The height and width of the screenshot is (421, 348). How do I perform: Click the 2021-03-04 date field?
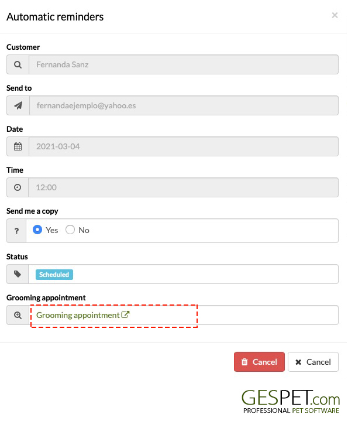click(x=184, y=146)
